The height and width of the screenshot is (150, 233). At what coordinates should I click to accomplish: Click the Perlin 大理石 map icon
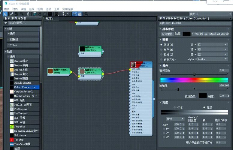tap(12, 105)
